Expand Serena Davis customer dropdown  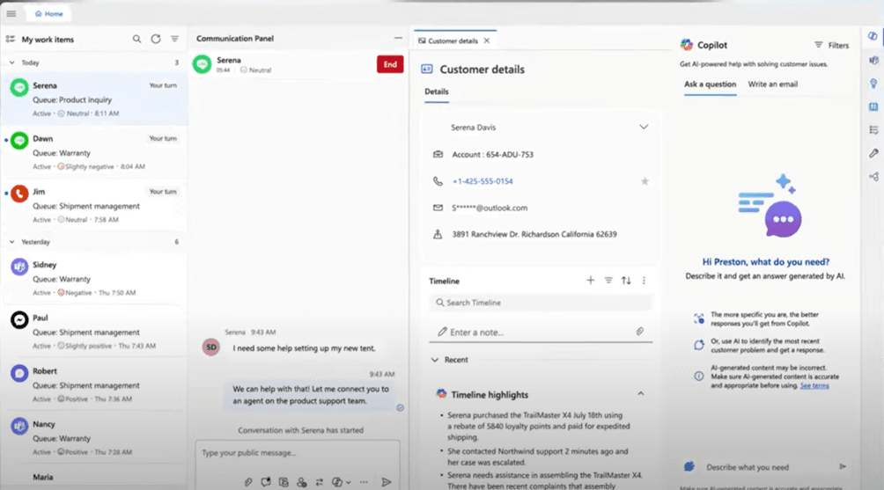644,128
